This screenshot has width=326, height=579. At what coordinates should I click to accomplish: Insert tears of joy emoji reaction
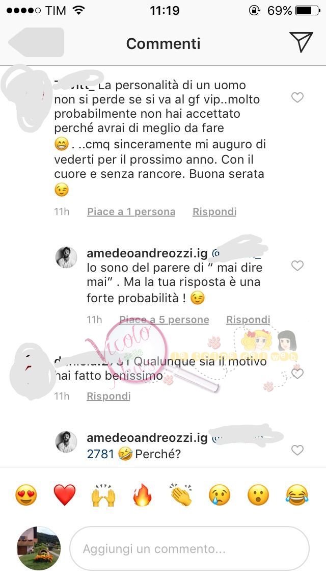pyautogui.click(x=297, y=495)
